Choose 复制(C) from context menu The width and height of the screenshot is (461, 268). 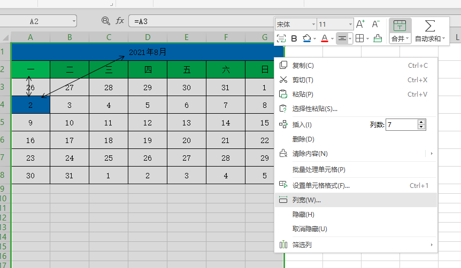pos(356,66)
